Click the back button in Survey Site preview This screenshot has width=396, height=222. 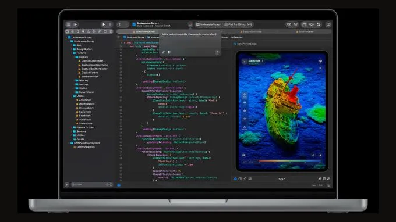244,62
